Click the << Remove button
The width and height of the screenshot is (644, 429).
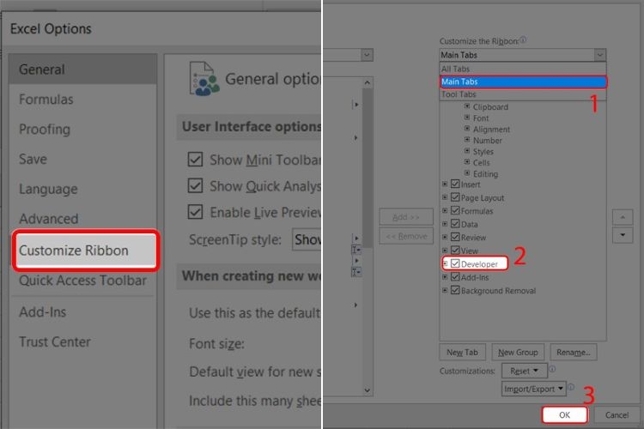(406, 236)
